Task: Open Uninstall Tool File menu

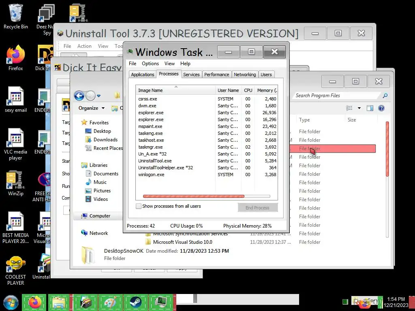Action: (x=67, y=46)
